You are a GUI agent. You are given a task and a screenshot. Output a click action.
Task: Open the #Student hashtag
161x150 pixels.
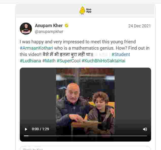pos(121,54)
